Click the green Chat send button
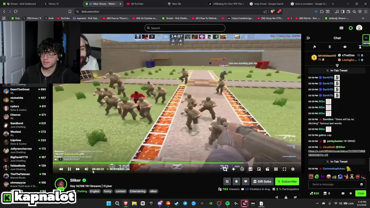The height and width of the screenshot is (208, 370). pos(361,193)
